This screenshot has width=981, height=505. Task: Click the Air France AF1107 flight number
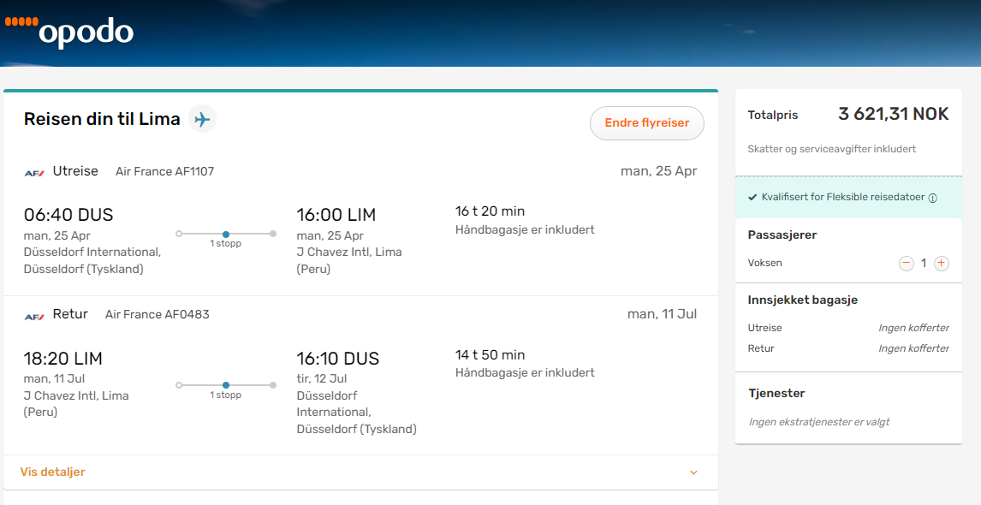[x=164, y=171]
